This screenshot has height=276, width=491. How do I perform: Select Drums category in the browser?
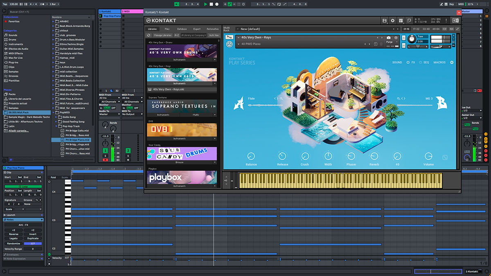(x=13, y=40)
